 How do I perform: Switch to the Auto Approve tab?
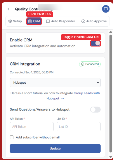click(x=94, y=21)
